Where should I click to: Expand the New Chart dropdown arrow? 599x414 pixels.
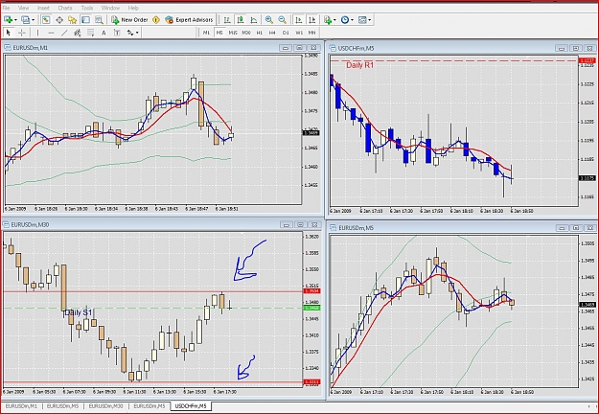pos(15,20)
